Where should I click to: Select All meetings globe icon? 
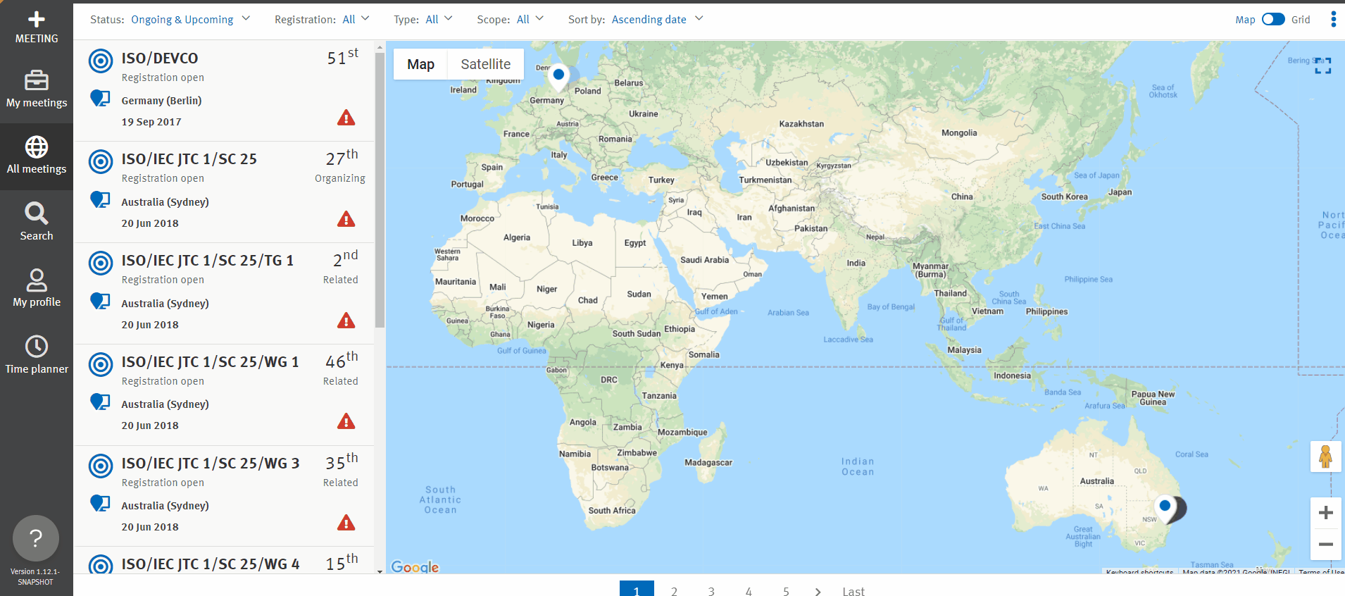point(37,147)
